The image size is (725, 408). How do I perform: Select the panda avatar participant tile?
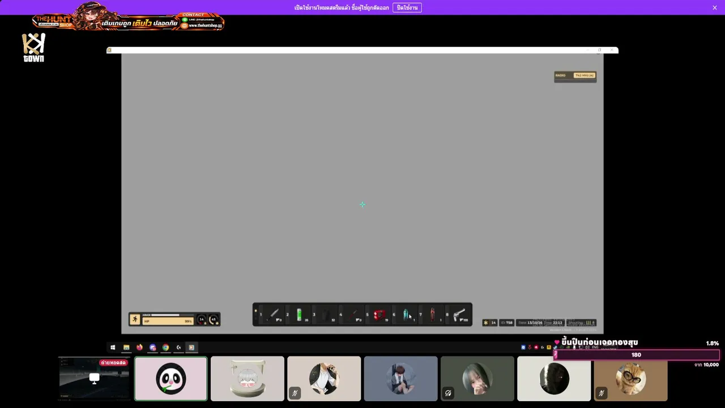click(x=171, y=379)
